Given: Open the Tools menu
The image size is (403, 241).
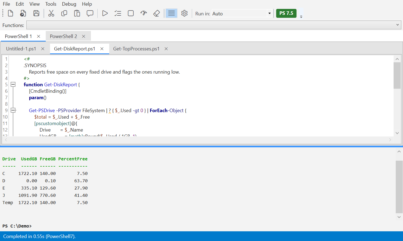Looking at the screenshot, I should 51,4.
